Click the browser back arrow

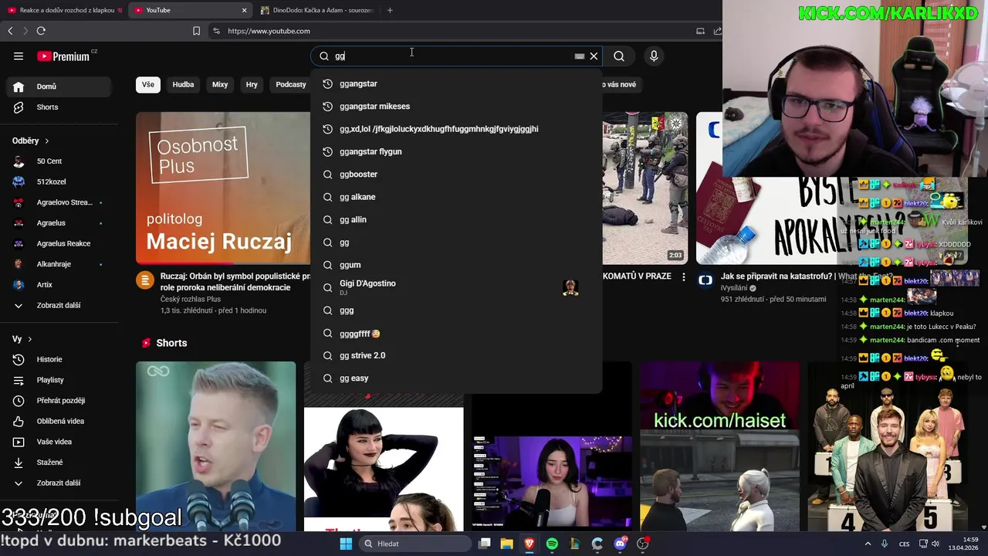point(10,31)
